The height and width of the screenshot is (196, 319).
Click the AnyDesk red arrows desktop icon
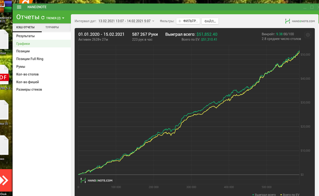click(x=5, y=181)
